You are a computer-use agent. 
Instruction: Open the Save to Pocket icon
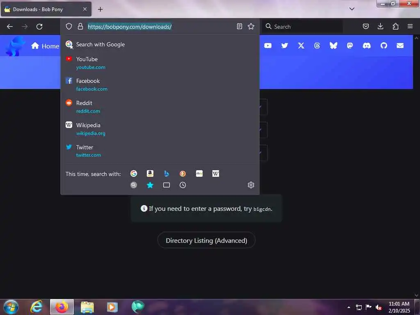click(x=365, y=26)
